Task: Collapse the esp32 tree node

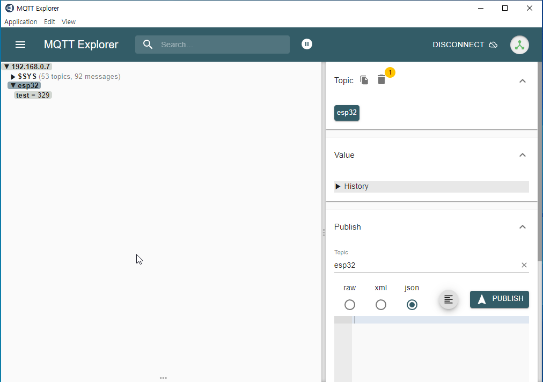Action: [13, 85]
